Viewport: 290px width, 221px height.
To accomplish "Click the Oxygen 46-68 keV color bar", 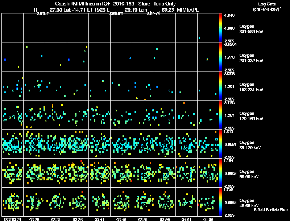I will tap(221, 202).
